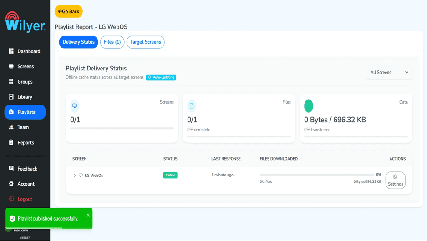
Task: Switch to the Delivery Status tab
Action: [78, 42]
